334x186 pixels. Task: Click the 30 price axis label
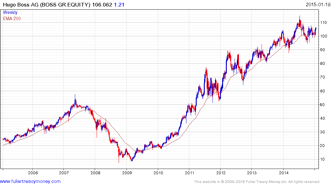coord(323,132)
